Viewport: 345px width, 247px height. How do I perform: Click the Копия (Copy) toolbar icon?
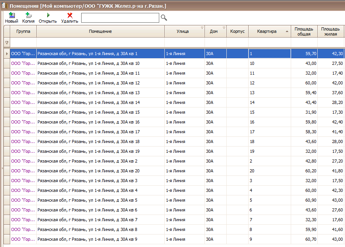tap(28, 16)
